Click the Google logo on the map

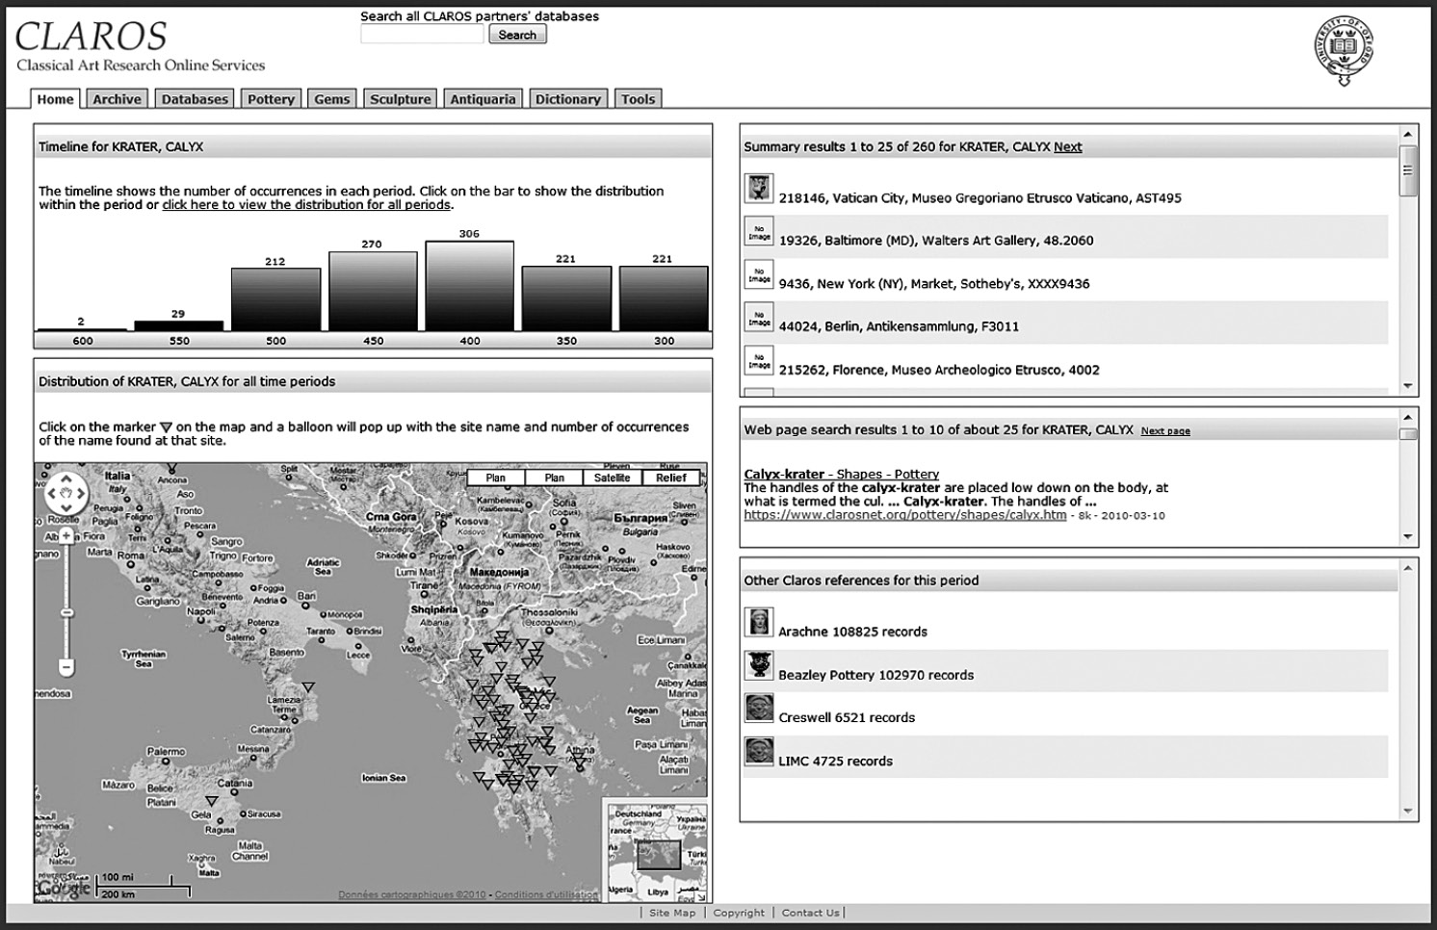(x=65, y=888)
